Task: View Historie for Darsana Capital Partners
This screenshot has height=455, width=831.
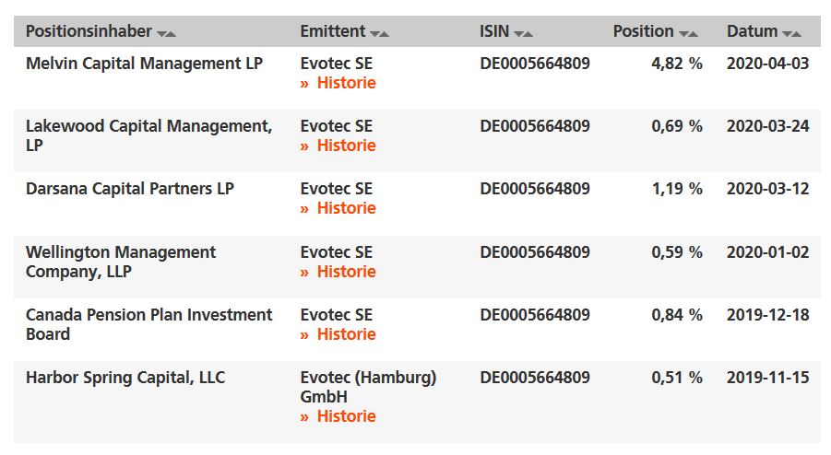Action: pyautogui.click(x=346, y=208)
